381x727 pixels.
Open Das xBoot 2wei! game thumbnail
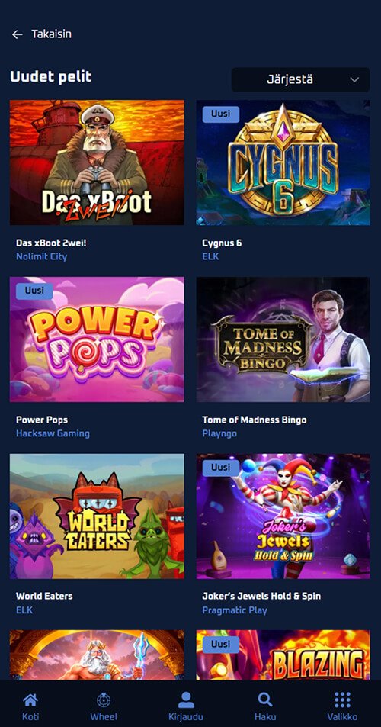click(97, 162)
